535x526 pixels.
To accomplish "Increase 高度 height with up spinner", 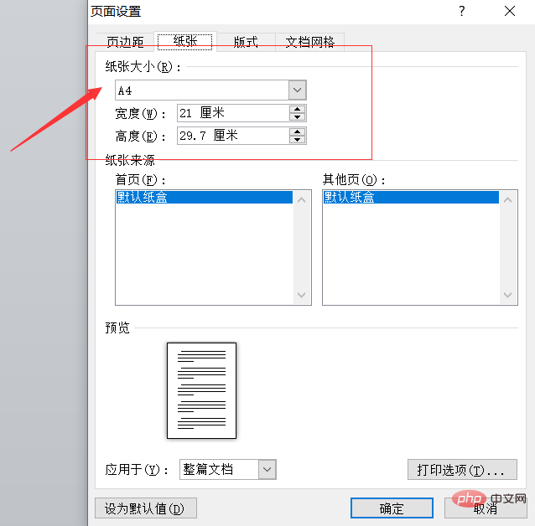I will pos(297,132).
